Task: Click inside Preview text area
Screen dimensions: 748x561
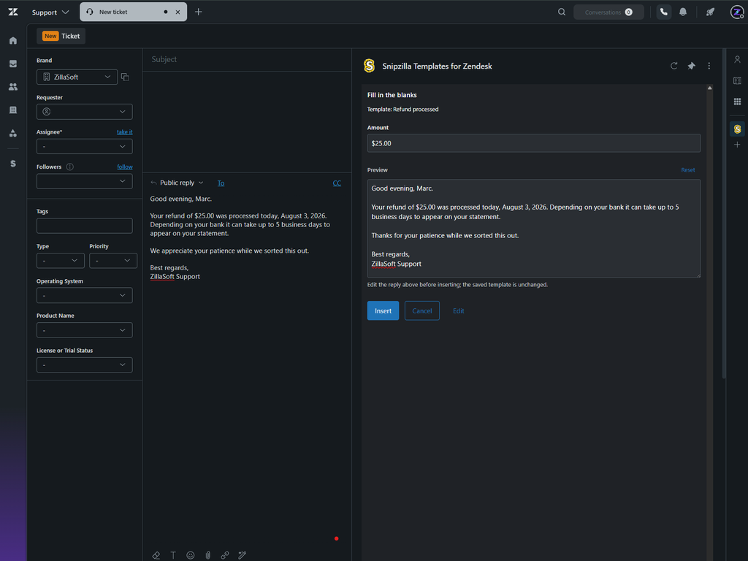Action: (x=534, y=229)
